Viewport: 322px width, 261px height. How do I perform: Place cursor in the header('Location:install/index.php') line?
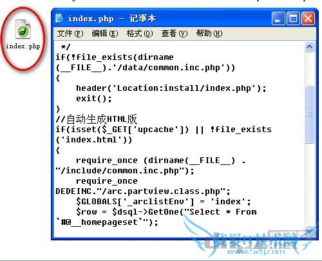tap(171, 88)
